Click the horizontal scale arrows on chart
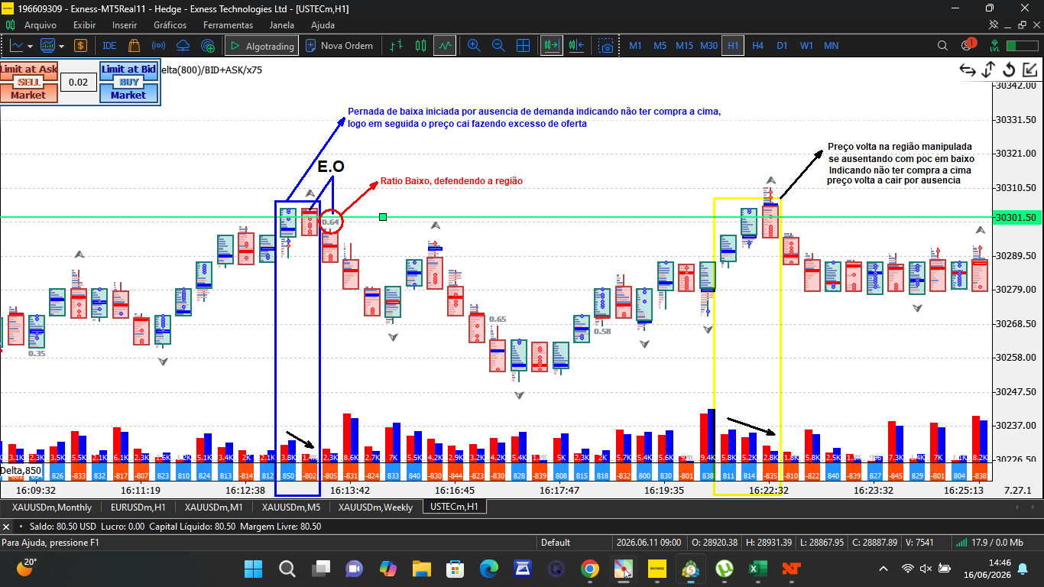This screenshot has height=587, width=1044. point(968,70)
